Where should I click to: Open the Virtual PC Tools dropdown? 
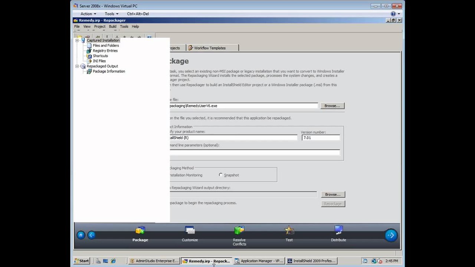(111, 14)
